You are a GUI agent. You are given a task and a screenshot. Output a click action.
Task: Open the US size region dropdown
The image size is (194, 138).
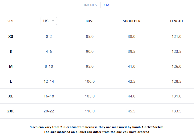[x=48, y=21]
